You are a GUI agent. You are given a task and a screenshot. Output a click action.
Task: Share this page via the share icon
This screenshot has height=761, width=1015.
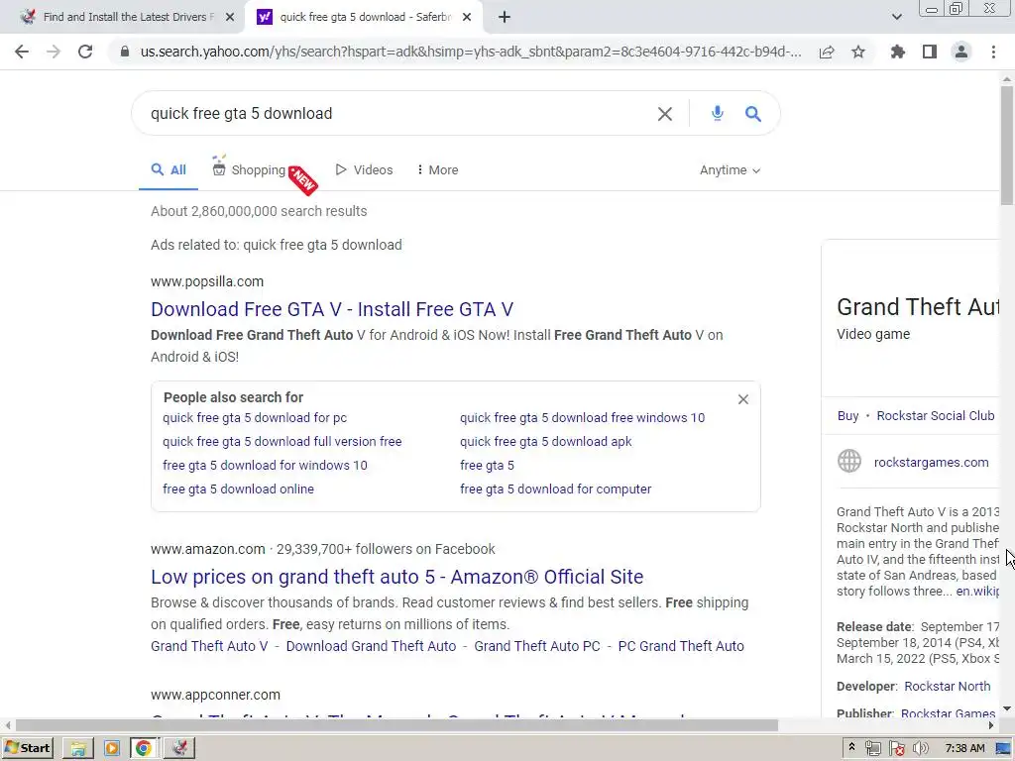point(827,52)
